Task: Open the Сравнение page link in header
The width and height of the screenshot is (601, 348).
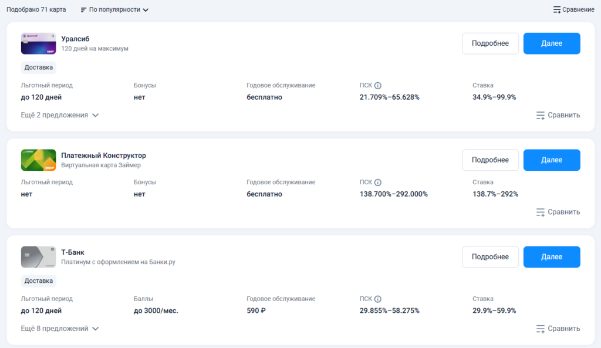Action: [x=573, y=9]
